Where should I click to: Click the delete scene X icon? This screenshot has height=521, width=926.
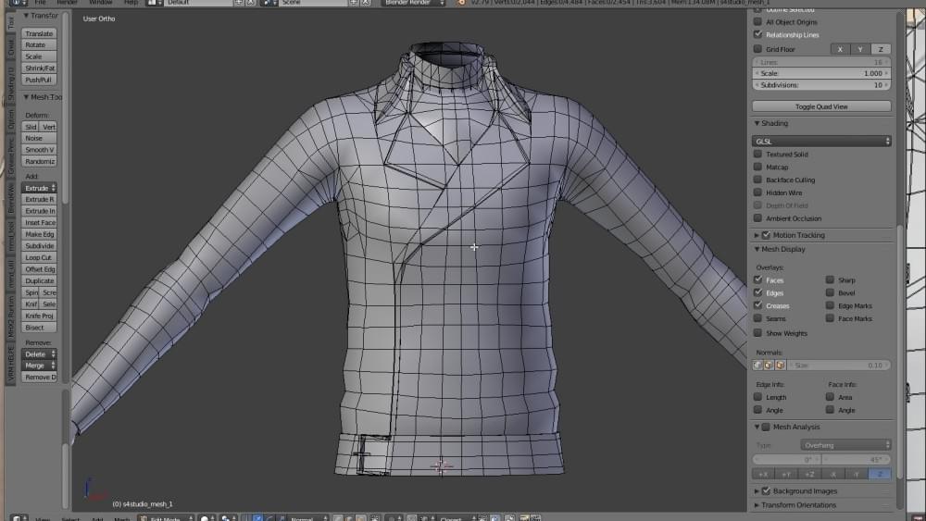(x=365, y=3)
